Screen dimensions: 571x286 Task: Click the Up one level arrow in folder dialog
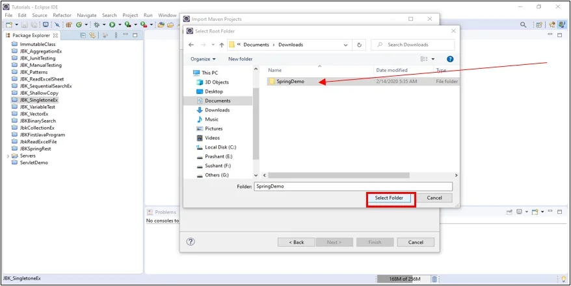coord(221,45)
